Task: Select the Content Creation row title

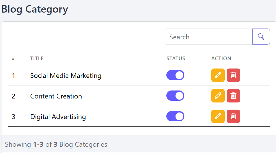Action: tap(56, 96)
